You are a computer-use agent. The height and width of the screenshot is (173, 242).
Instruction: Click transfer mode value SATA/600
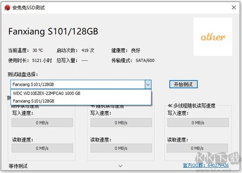[145, 60]
